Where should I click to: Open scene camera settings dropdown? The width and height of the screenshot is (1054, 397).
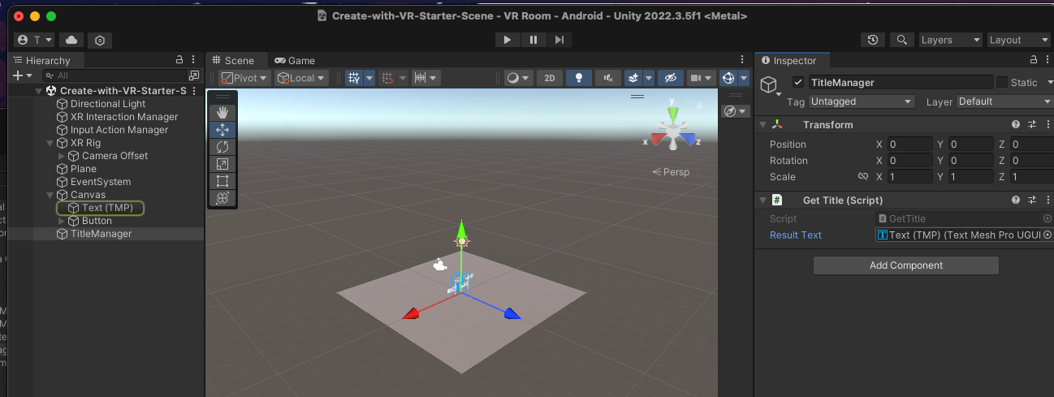(x=700, y=78)
